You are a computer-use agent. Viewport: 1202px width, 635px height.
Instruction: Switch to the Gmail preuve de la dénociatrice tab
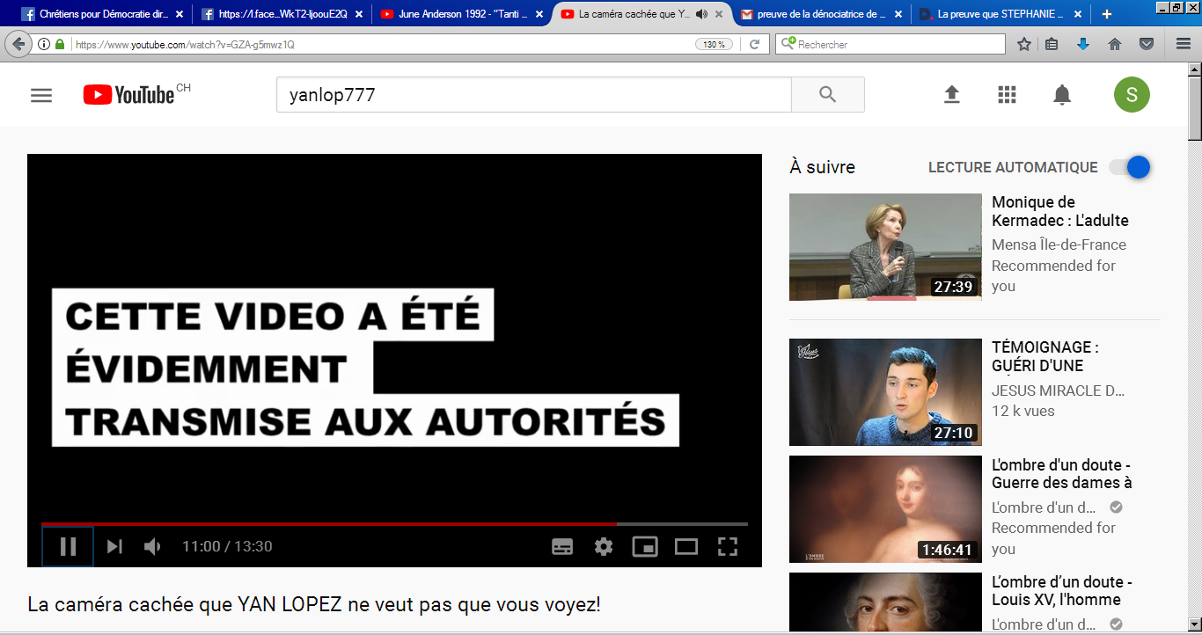(x=819, y=14)
